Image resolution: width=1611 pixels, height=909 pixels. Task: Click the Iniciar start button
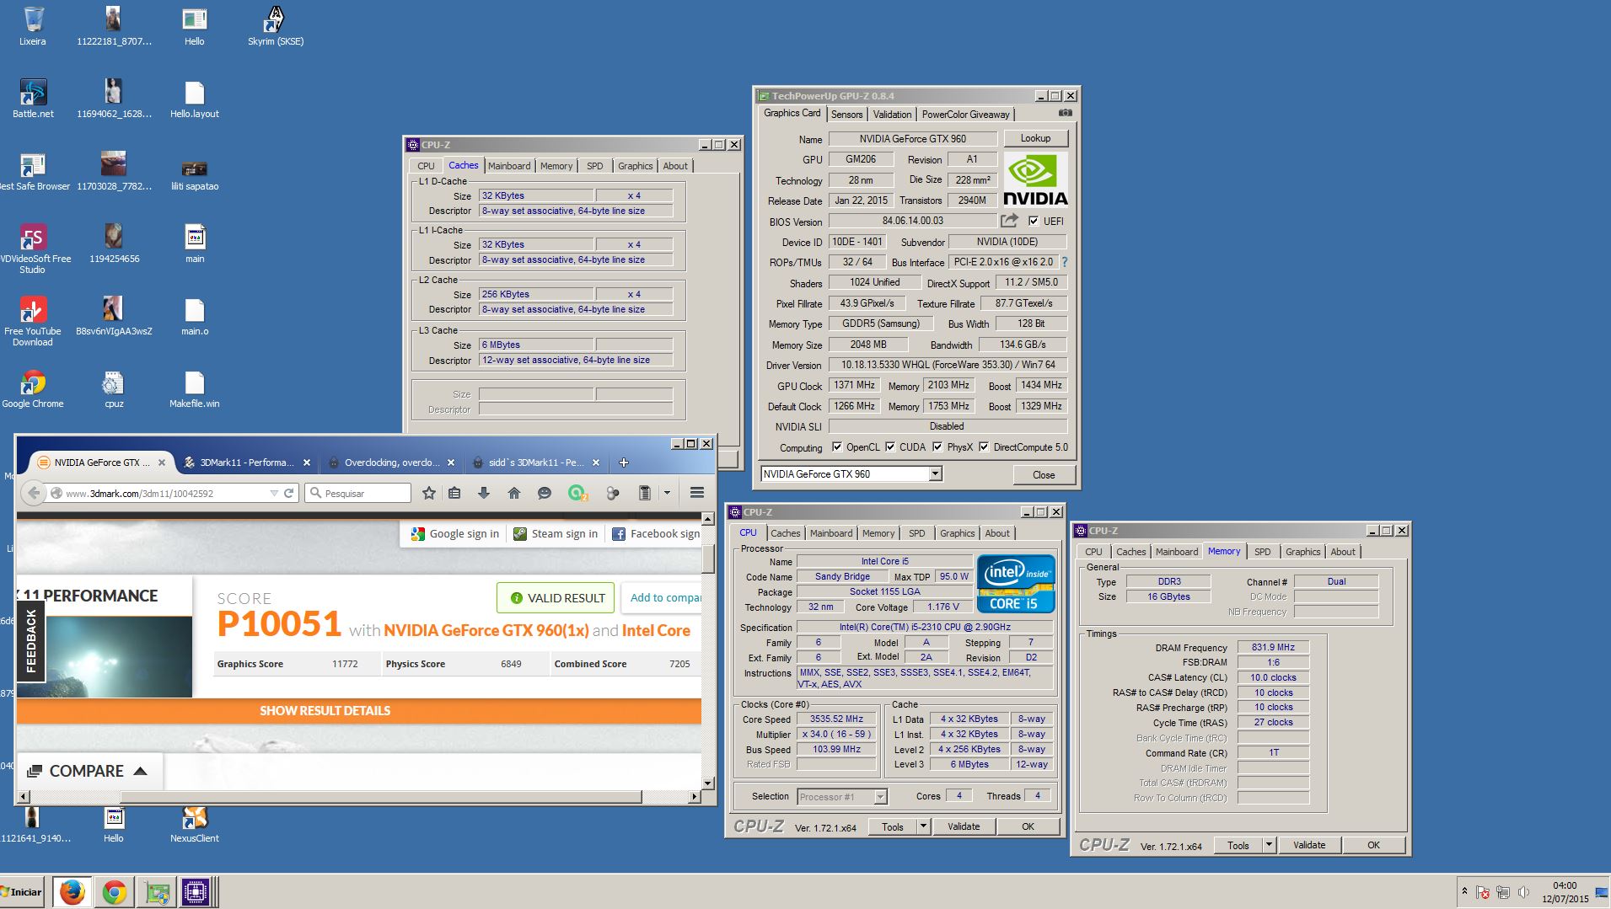point(23,891)
